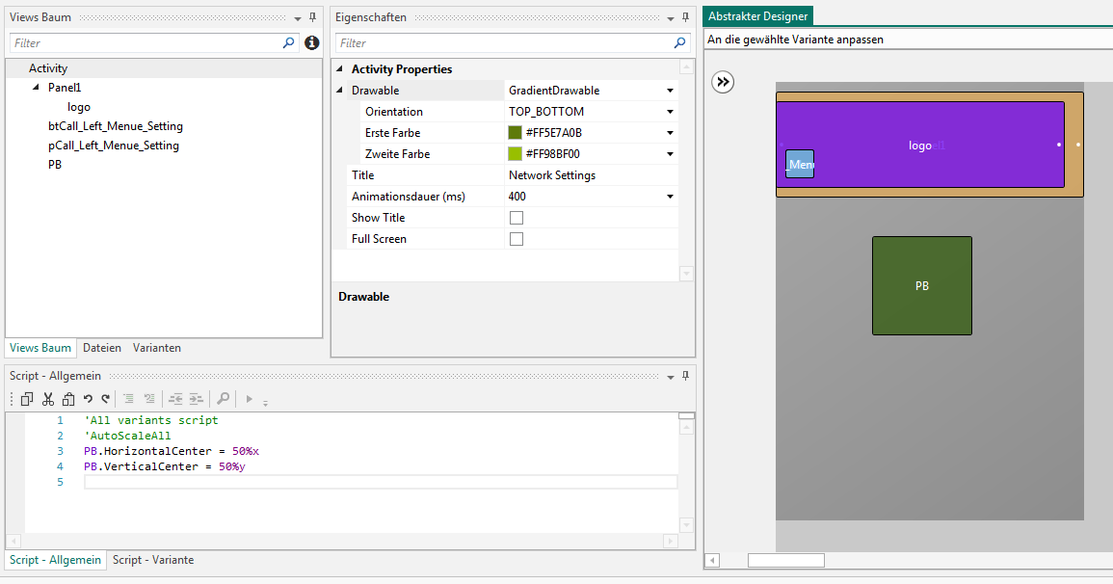Click the double-arrow button in designer

point(723,82)
